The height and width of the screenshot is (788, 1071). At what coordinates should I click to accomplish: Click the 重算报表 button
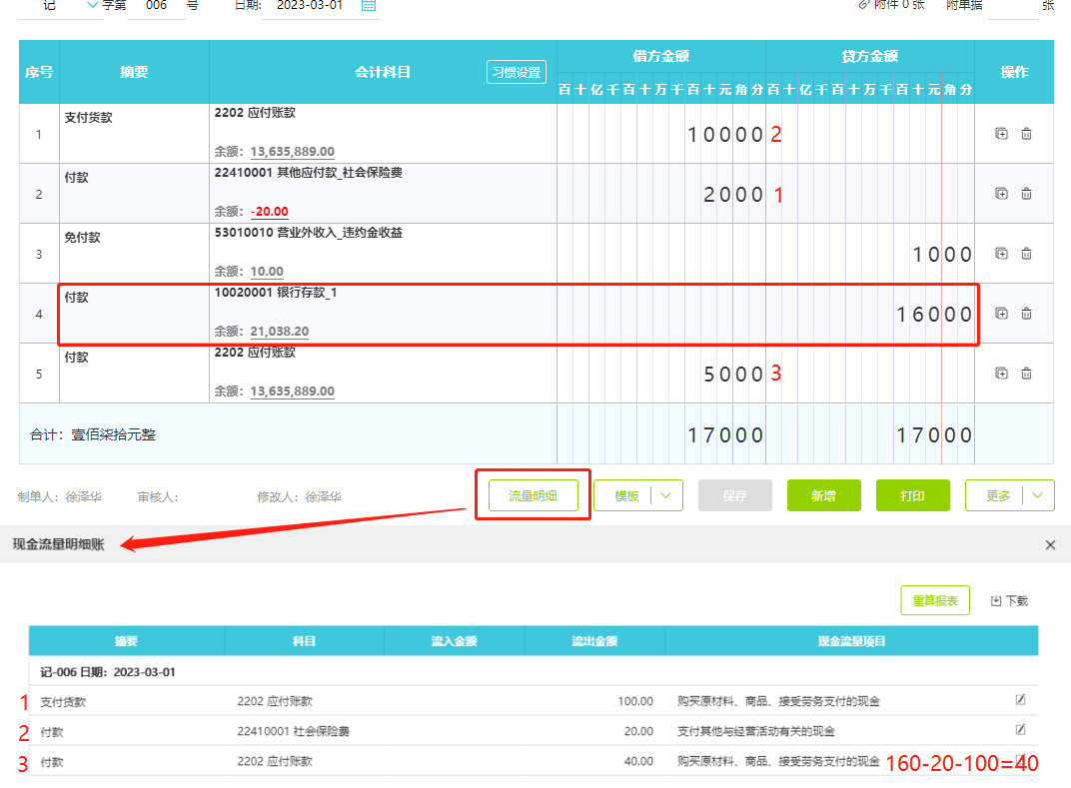point(935,600)
